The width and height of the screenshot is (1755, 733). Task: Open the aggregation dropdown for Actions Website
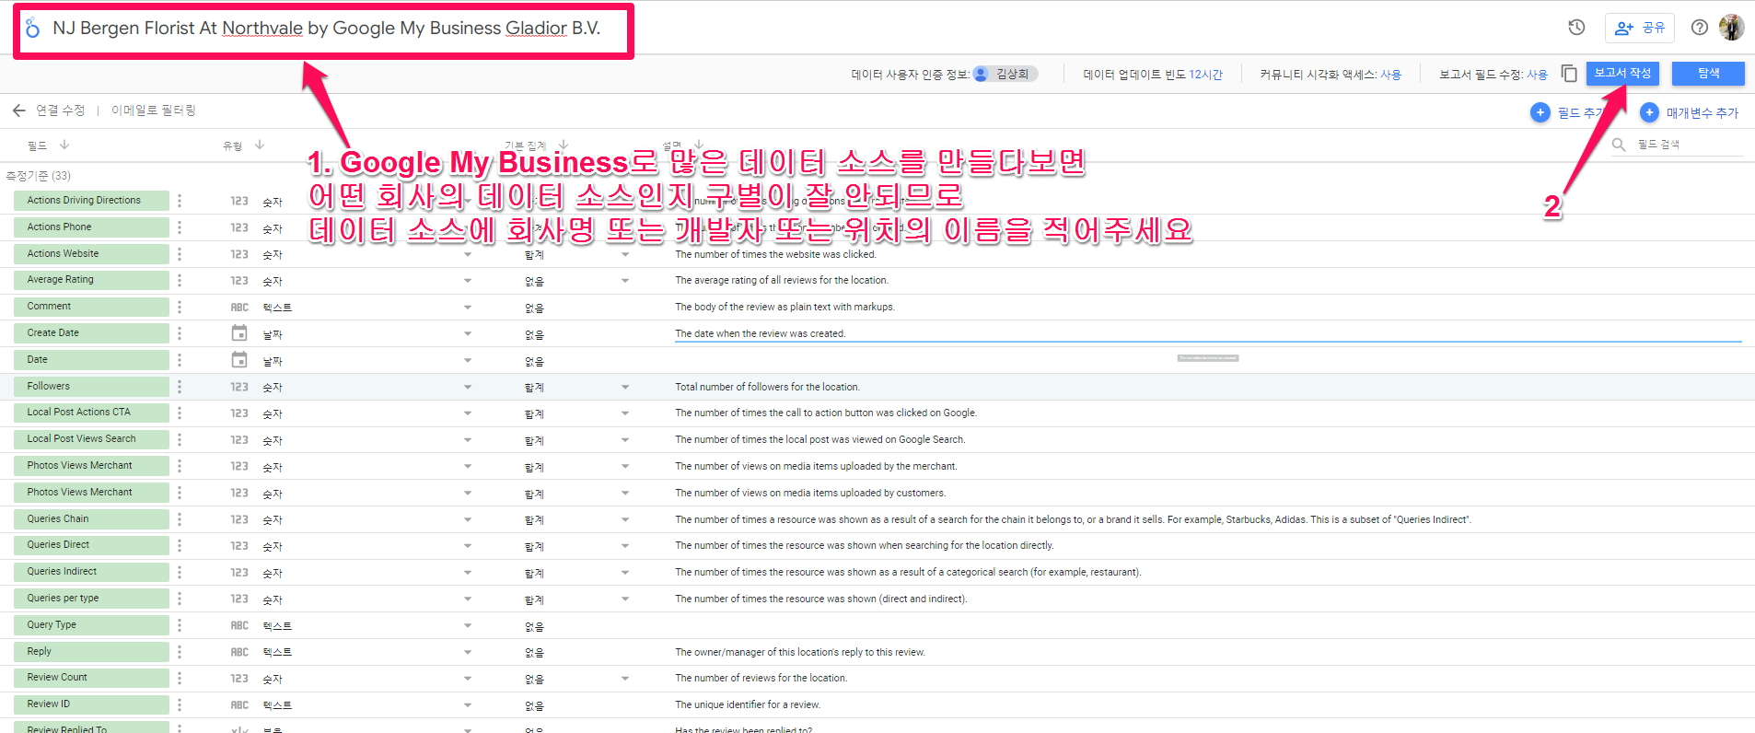(x=625, y=254)
